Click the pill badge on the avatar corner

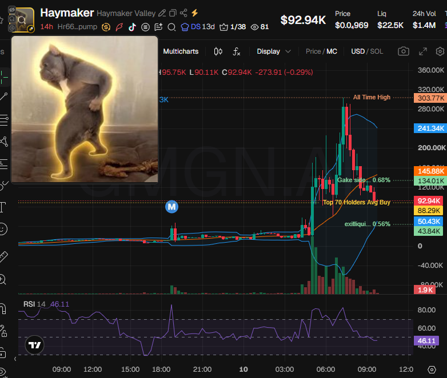30,29
